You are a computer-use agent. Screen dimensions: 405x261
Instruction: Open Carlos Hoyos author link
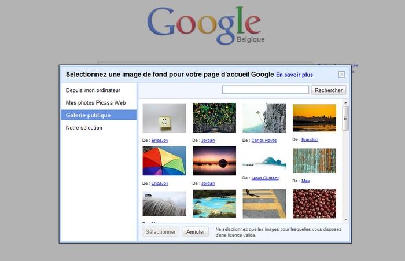click(x=264, y=140)
